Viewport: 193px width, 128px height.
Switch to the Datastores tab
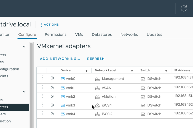102,35
